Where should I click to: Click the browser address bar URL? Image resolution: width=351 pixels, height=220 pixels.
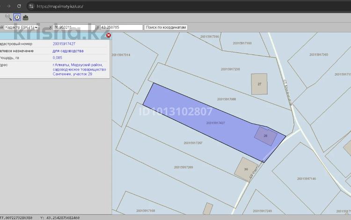(60, 6)
